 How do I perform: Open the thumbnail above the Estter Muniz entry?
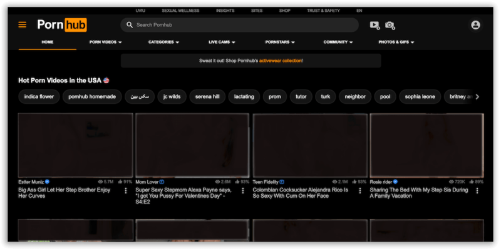point(75,145)
